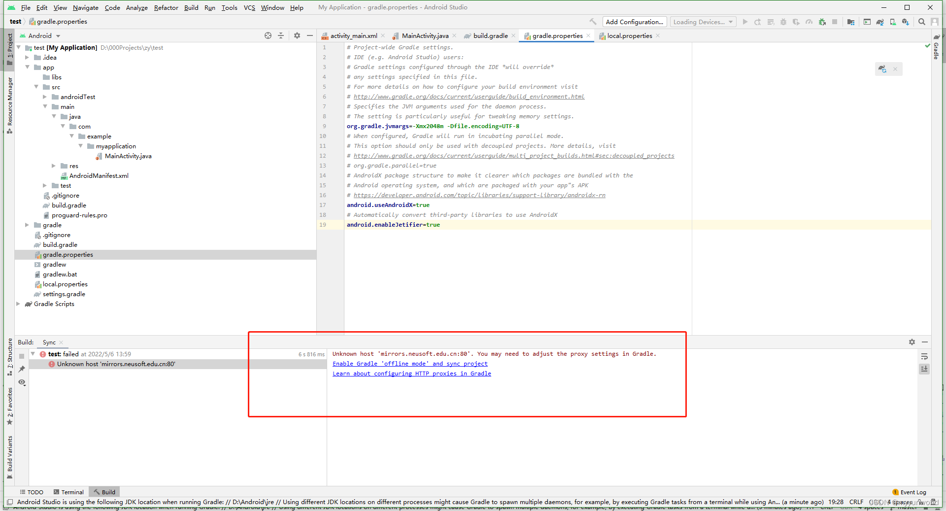Image resolution: width=946 pixels, height=511 pixels.
Task: Open the Android project view dropdown
Action: click(40, 35)
